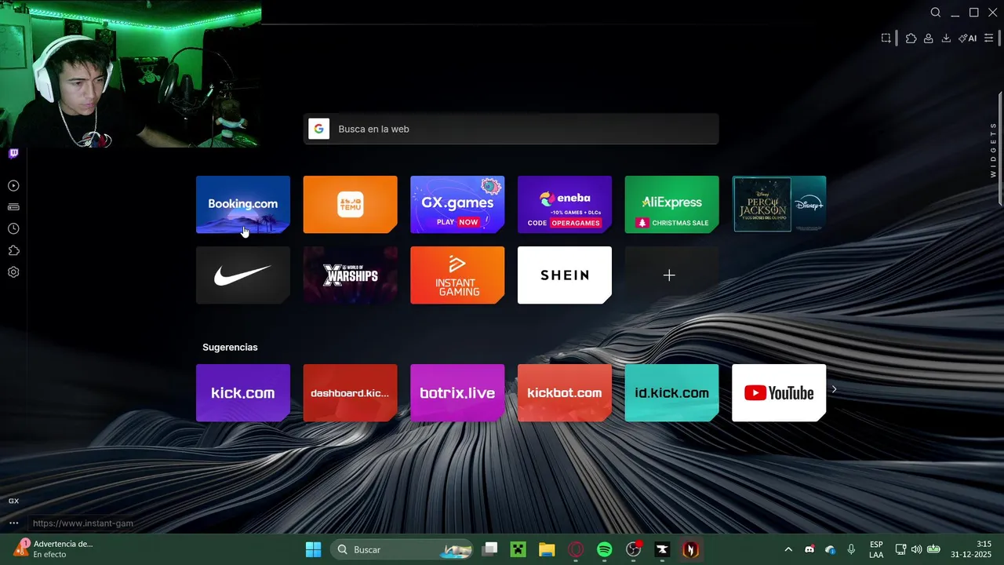Viewport: 1004px width, 565px height.
Task: Click the tab search magnifier icon
Action: [x=936, y=13]
